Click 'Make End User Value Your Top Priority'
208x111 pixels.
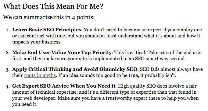(62, 53)
